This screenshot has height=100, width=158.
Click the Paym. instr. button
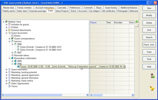[149, 45]
